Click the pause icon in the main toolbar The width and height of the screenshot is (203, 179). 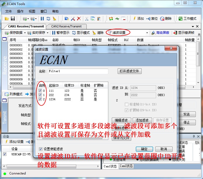[42, 19]
